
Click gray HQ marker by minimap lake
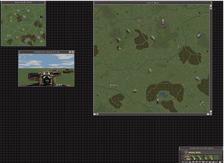click(x=26, y=41)
